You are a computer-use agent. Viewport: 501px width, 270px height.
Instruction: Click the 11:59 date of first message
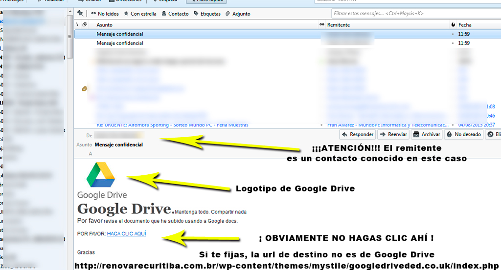pyautogui.click(x=464, y=34)
